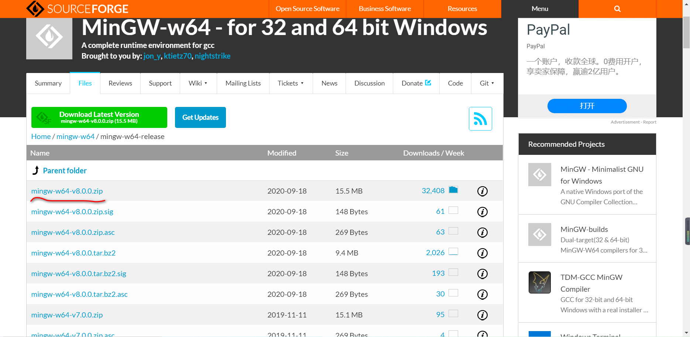View info for mingw-w64-v8.0.0.zip.sig
Image resolution: width=690 pixels, height=337 pixels.
tap(483, 212)
